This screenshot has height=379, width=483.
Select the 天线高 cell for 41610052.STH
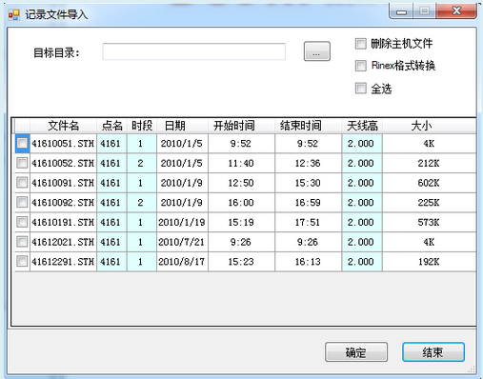coord(362,163)
